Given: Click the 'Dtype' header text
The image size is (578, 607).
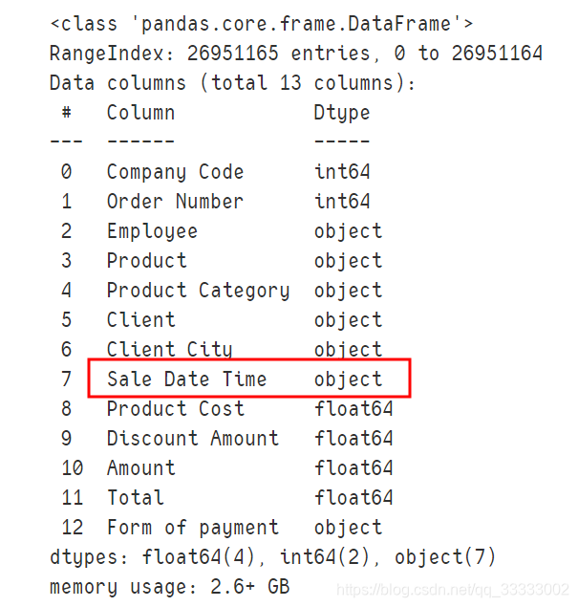Looking at the screenshot, I should 342,113.
